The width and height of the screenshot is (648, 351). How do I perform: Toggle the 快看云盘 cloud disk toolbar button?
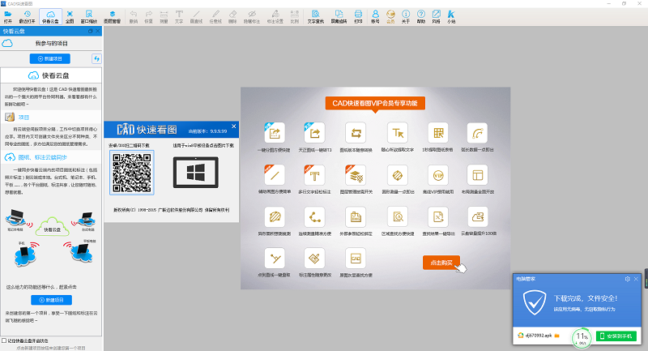[50, 16]
